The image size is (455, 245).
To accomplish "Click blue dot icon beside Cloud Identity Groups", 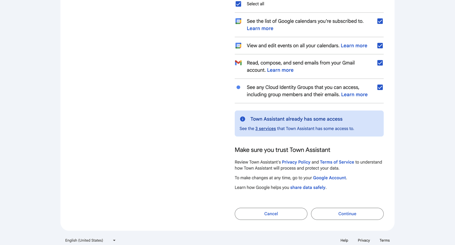I will [238, 87].
